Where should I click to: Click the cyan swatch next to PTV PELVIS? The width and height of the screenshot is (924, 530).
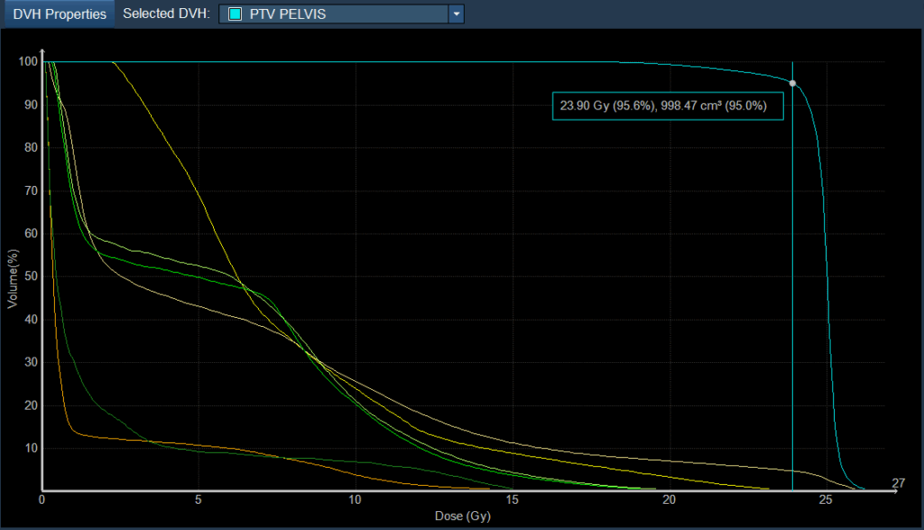point(236,14)
